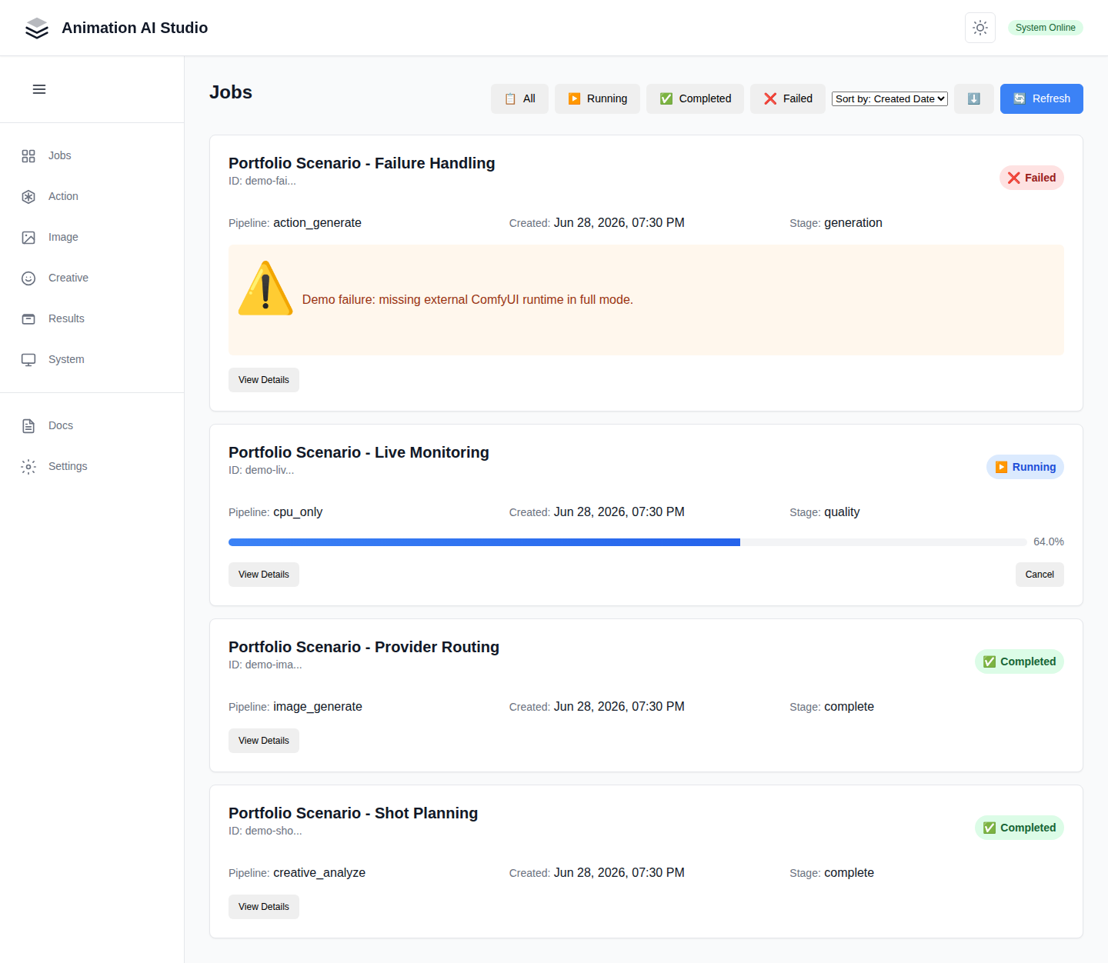The image size is (1108, 963).
Task: Click Completed badge on Provider Routing
Action: (1020, 661)
